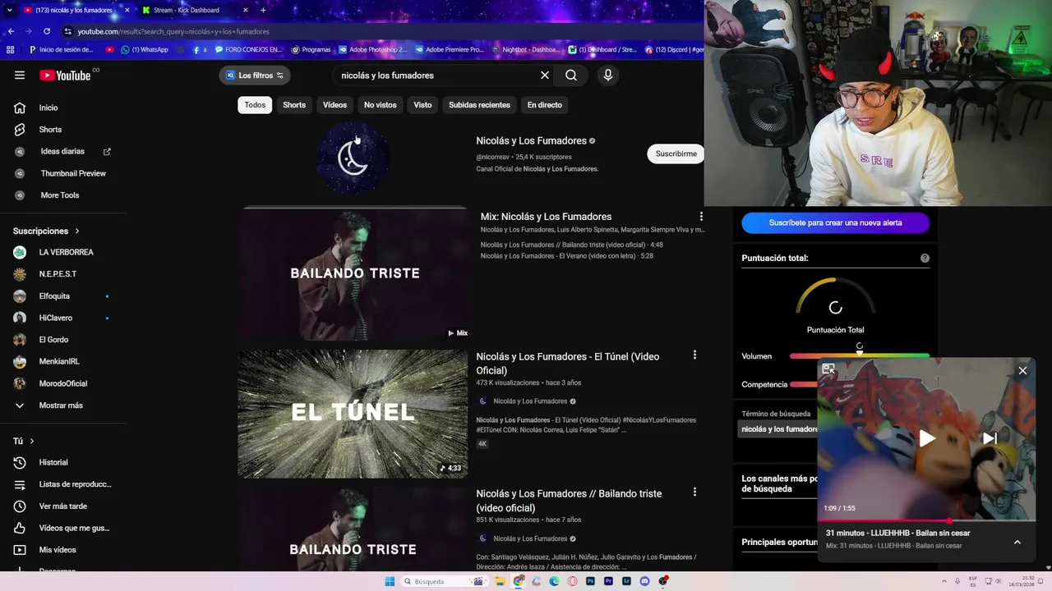Open the Los filtros filter button
1052x591 pixels.
click(x=255, y=76)
